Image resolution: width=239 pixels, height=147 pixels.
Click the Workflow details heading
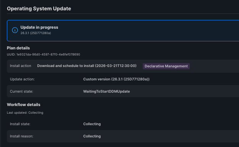coord(24,105)
